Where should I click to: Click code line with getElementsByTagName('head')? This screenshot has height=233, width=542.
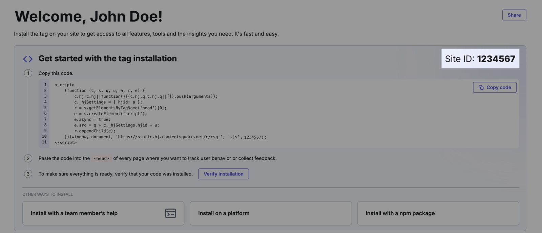pyautogui.click(x=120, y=108)
